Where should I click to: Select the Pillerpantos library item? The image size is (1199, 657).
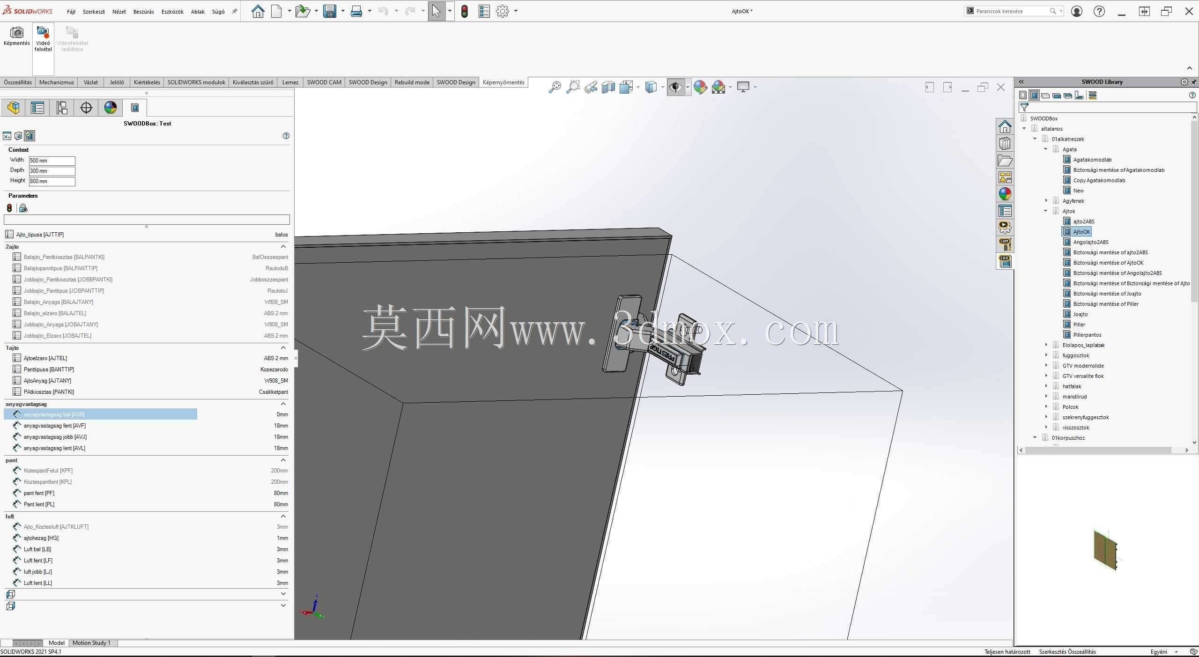click(1087, 335)
